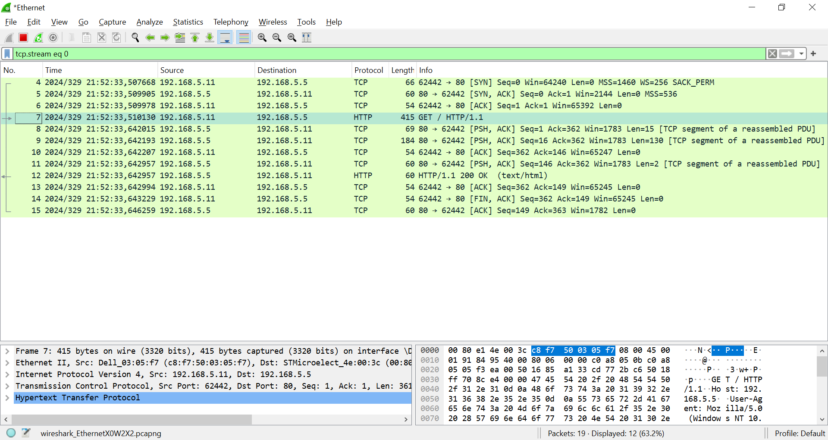This screenshot has height=440, width=828.
Task: Select the find packet magnifier icon
Action: (135, 38)
